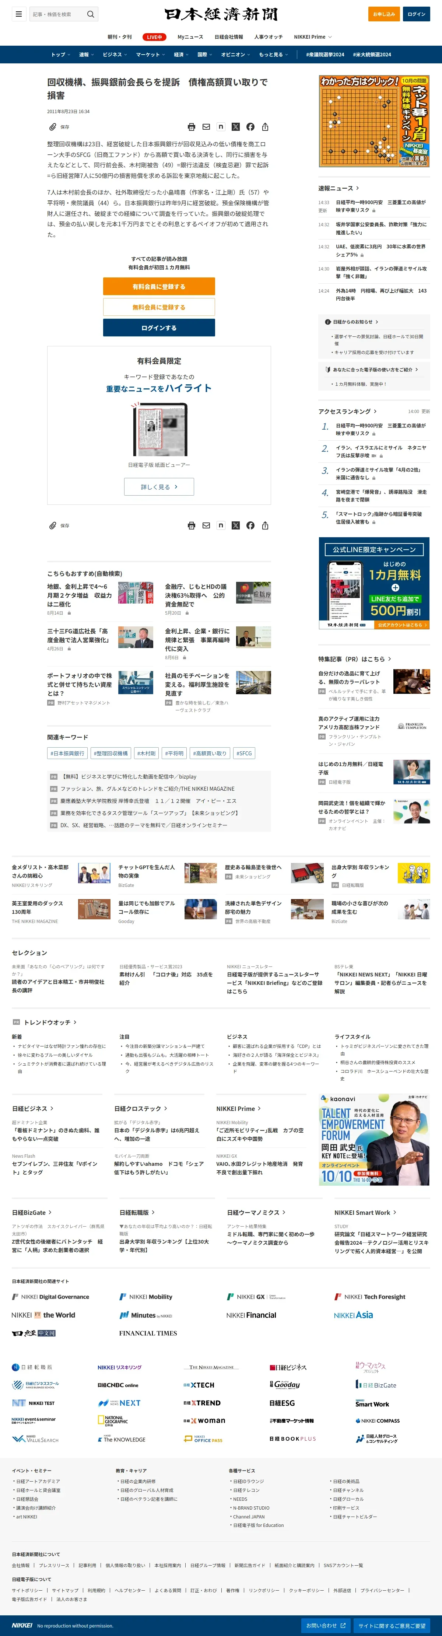Share on Facebook using icon below the promo box
This screenshot has width=442, height=1636.
point(250,525)
